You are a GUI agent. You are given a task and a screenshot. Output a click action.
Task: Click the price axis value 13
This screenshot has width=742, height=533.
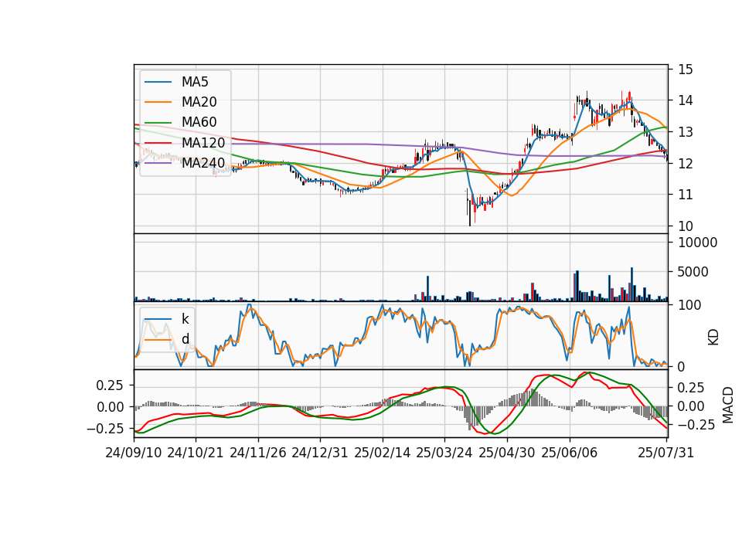click(686, 132)
